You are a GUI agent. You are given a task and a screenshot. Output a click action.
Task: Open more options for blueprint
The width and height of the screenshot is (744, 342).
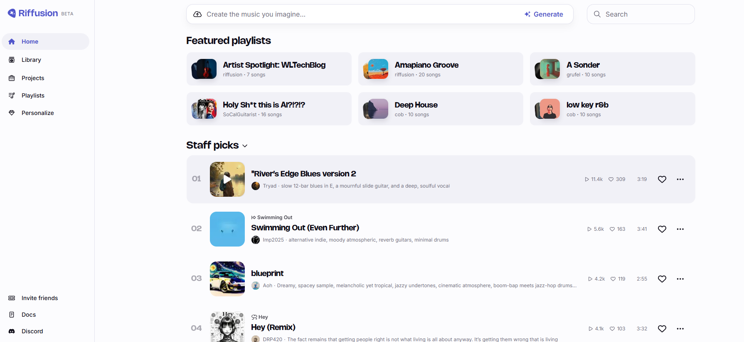[680, 279]
